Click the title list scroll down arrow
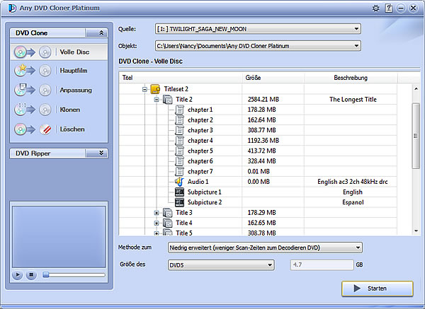The image size is (425, 309). coord(416,231)
